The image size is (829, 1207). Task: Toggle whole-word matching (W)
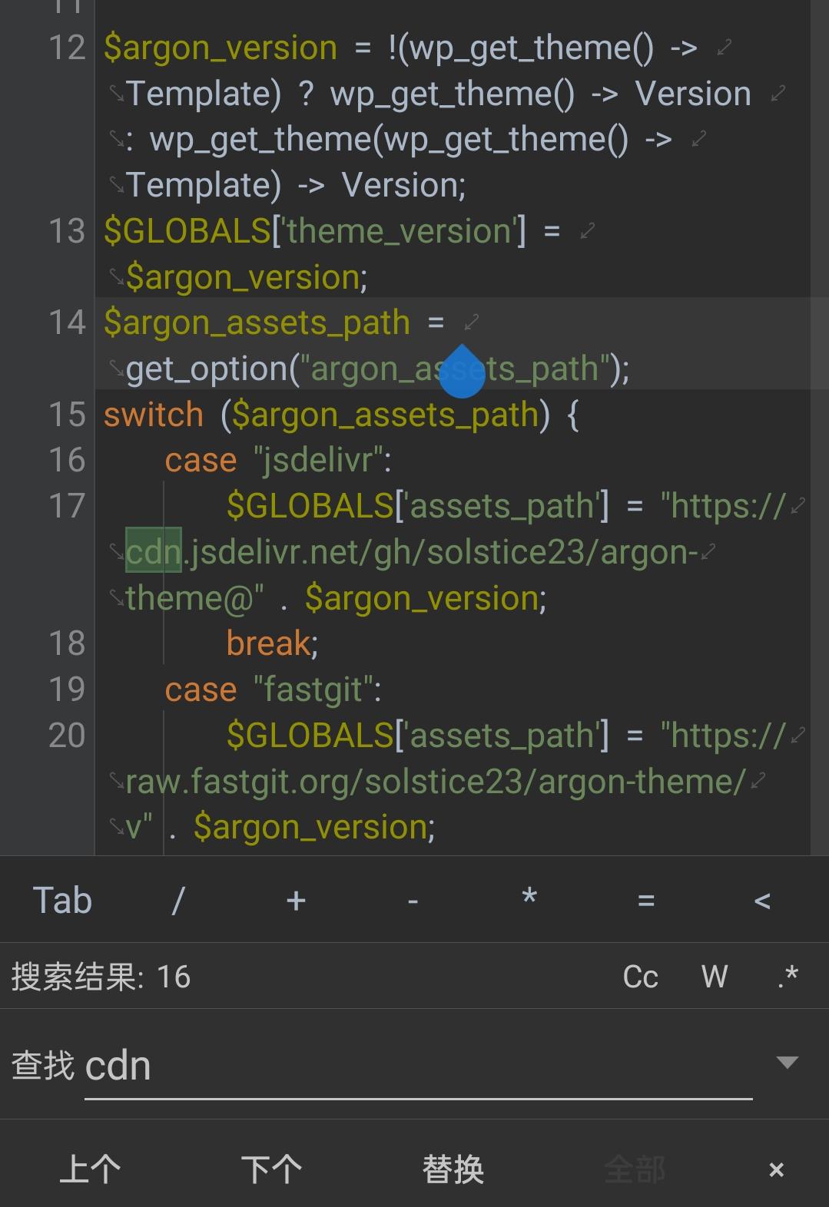(714, 977)
